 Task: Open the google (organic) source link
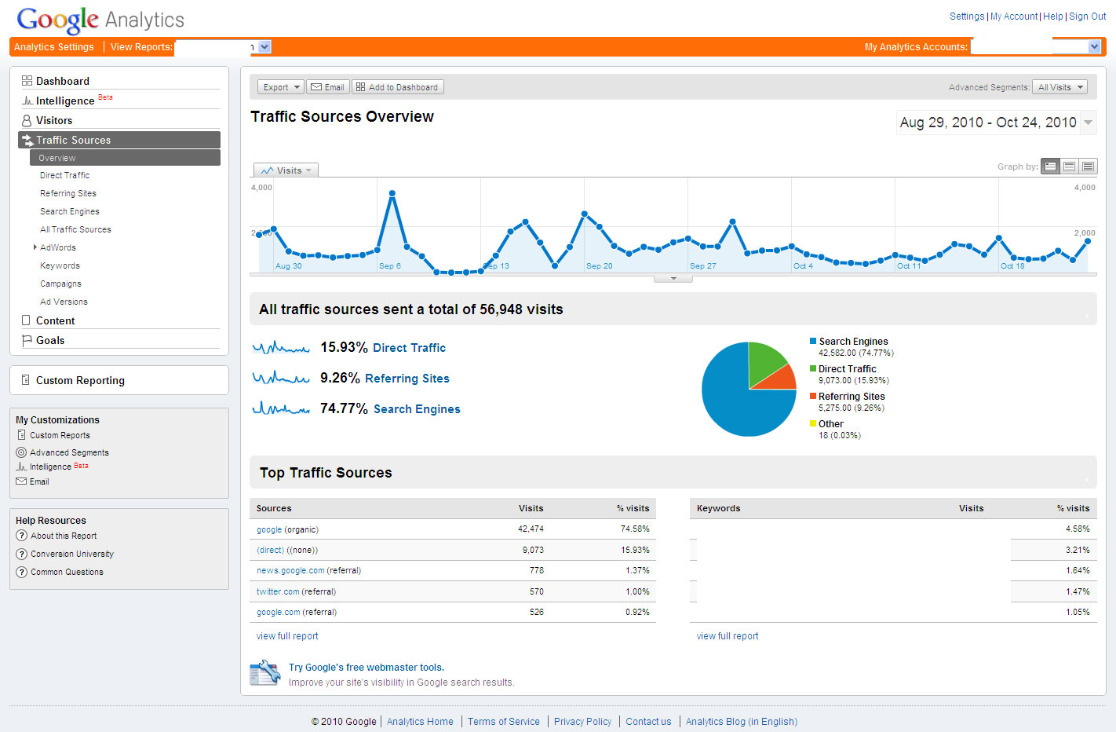pyautogui.click(x=269, y=529)
